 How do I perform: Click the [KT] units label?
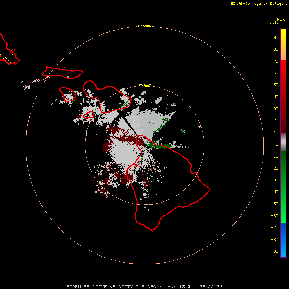pyautogui.click(x=274, y=22)
